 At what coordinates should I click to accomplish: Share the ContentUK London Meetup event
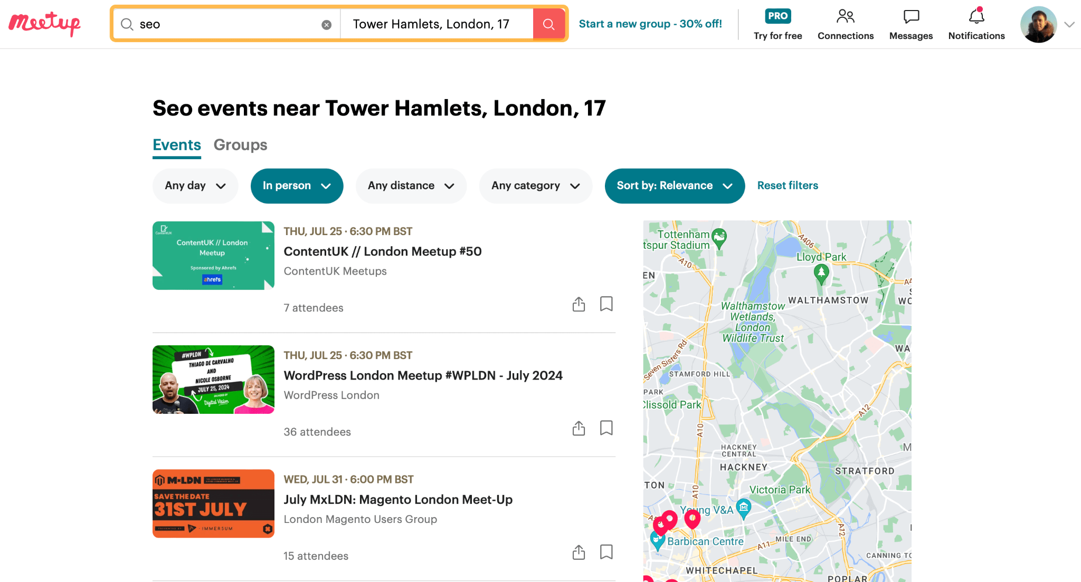pos(579,304)
